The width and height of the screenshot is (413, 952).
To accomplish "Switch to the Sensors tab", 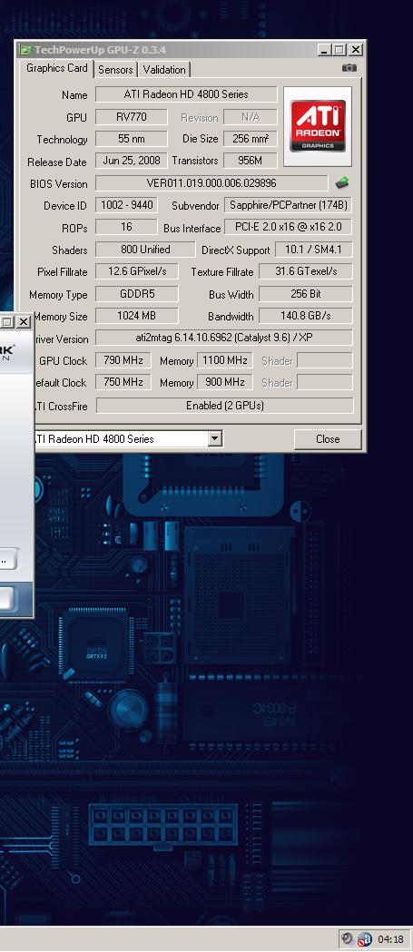I will (115, 69).
